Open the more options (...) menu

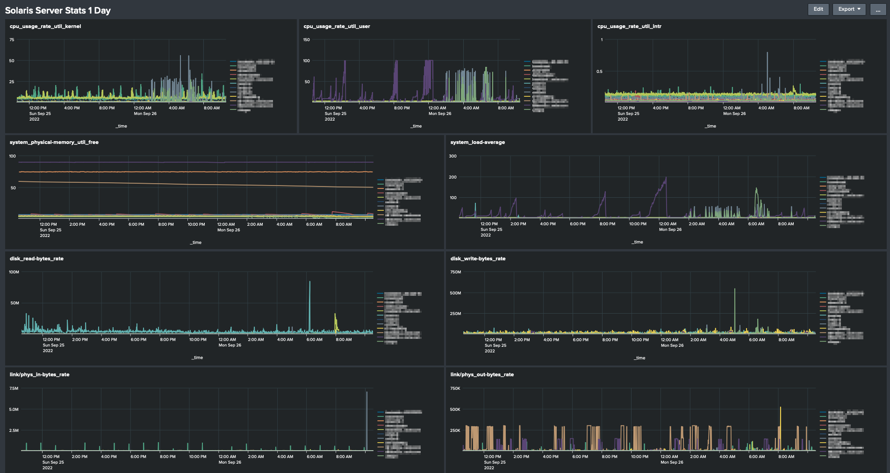coord(877,9)
